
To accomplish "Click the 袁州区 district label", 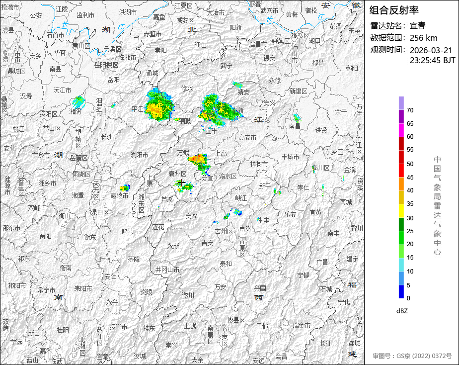I will 178,174.
